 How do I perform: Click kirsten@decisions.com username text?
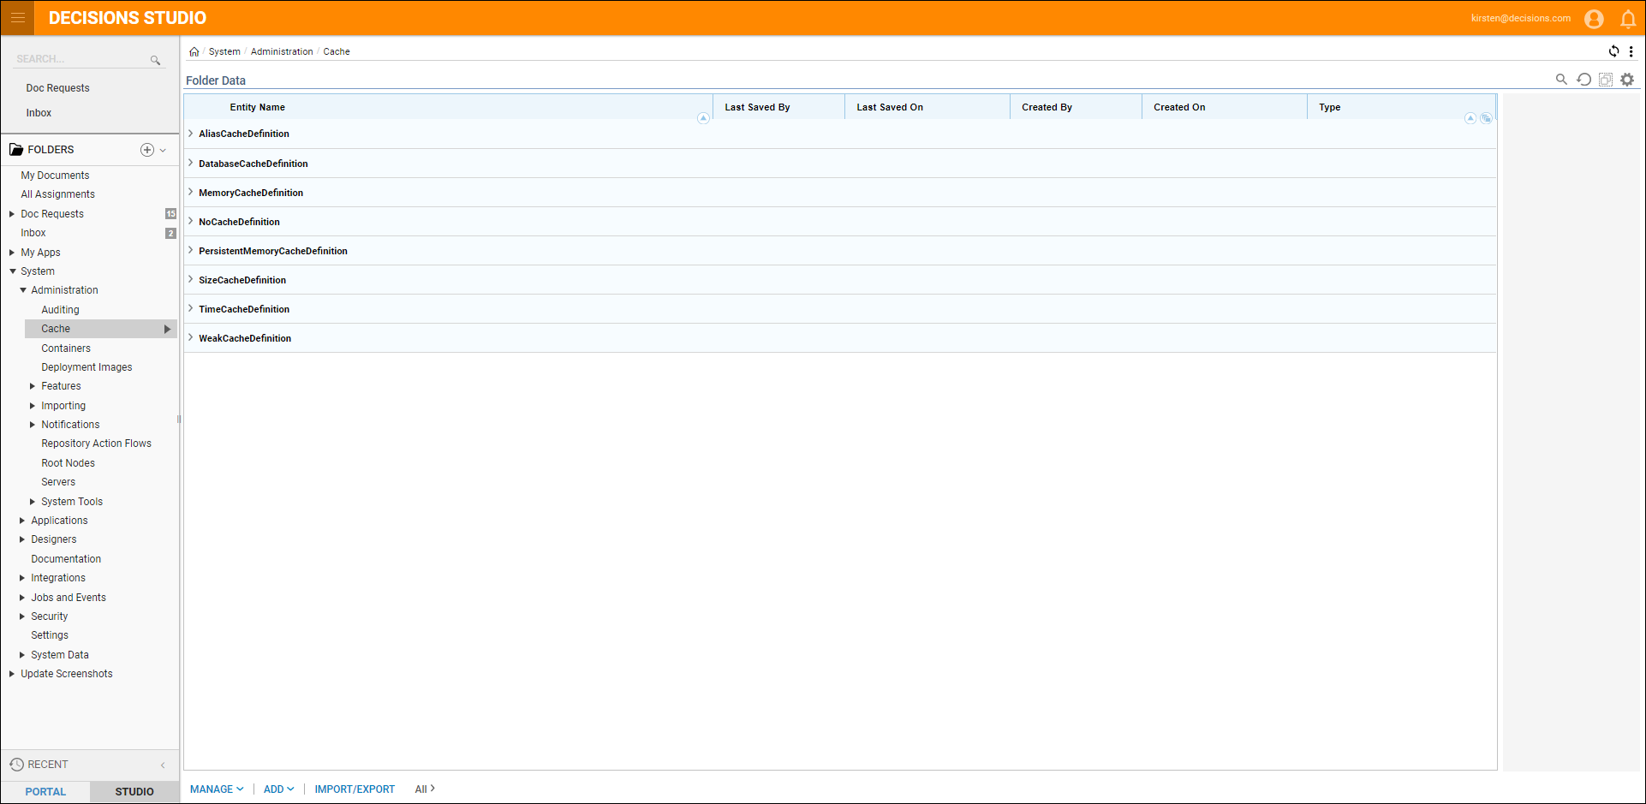1521,18
